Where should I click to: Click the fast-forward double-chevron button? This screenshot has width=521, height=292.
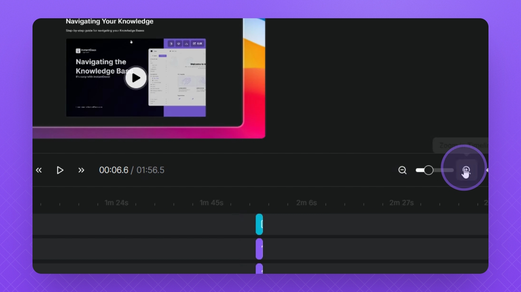click(x=81, y=170)
